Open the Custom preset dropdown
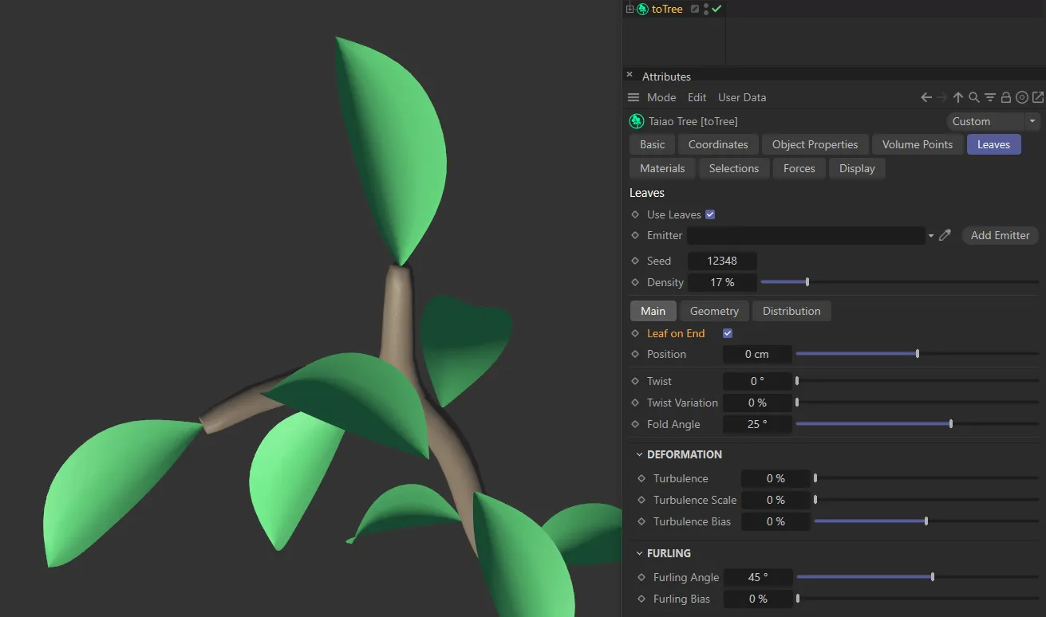 [x=1032, y=120]
